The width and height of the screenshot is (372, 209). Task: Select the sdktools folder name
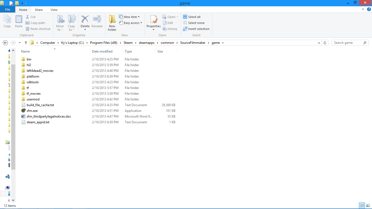coord(33,82)
